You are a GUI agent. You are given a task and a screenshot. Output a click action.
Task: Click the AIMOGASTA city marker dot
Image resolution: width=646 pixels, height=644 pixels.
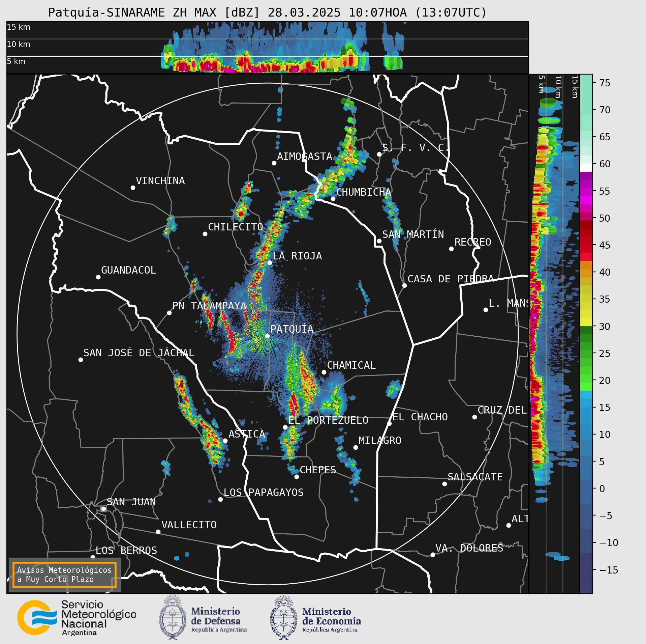(x=274, y=163)
